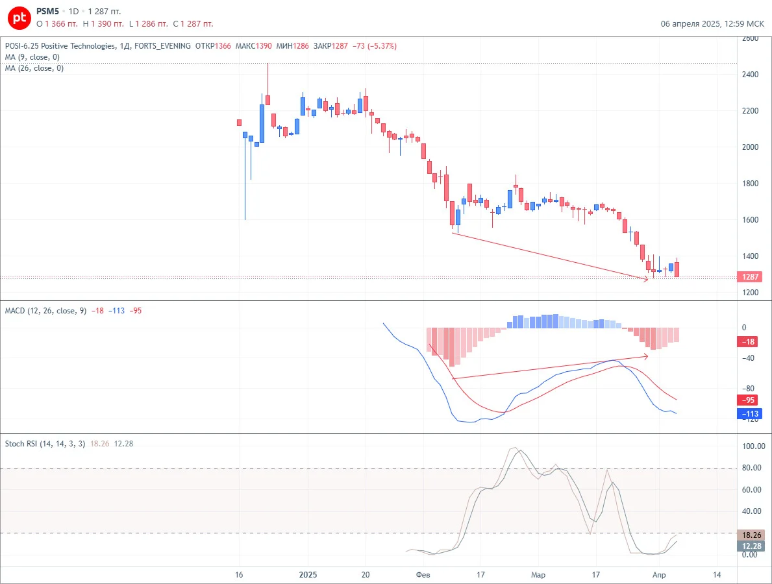The width and height of the screenshot is (772, 584).
Task: Click the 1D timeframe label in header
Action: tap(73, 11)
